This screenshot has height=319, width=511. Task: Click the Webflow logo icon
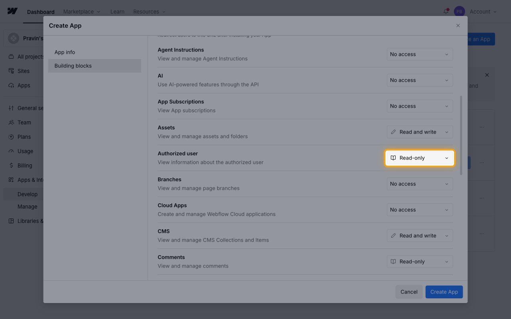pyautogui.click(x=12, y=11)
